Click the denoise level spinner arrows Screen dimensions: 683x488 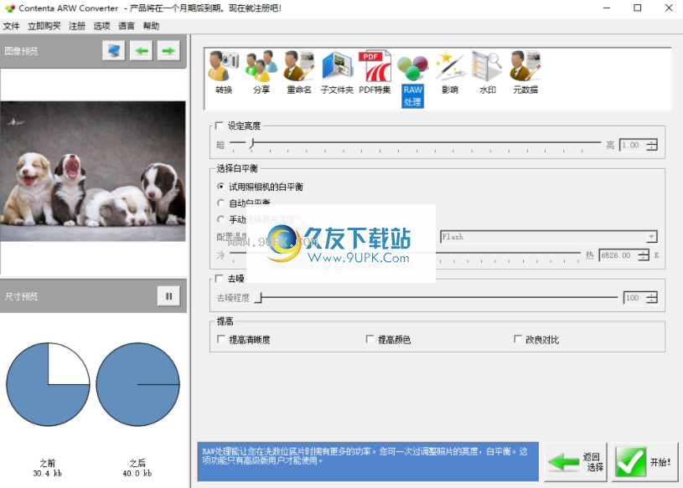tap(652, 297)
